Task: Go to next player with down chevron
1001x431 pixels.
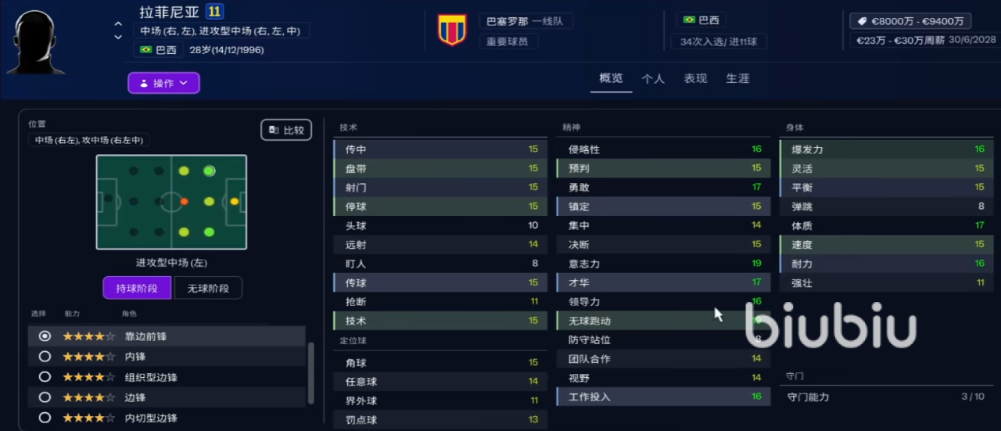Action: pos(118,37)
